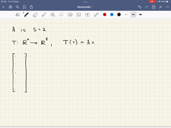Open the more options menu

[x=167, y=7]
